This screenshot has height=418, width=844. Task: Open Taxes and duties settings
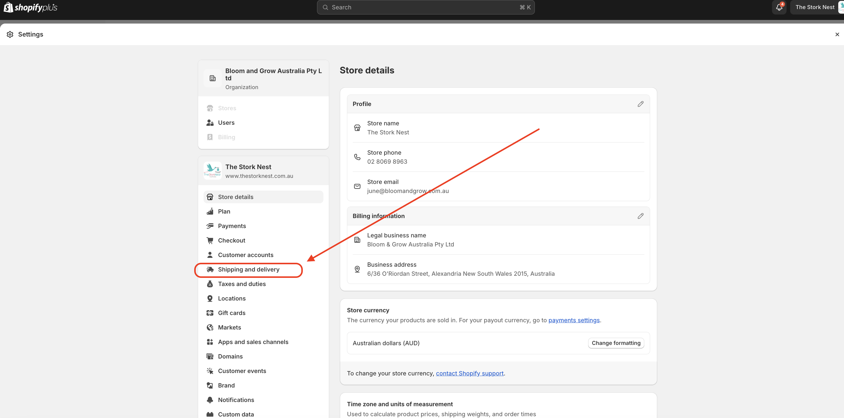point(263,284)
